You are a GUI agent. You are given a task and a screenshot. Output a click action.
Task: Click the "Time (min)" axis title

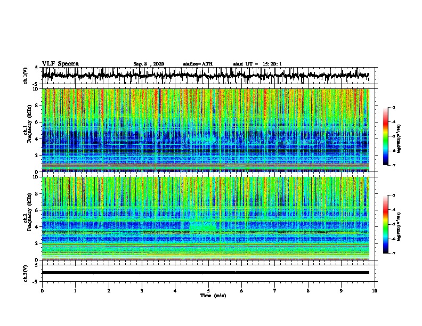[x=213, y=296]
